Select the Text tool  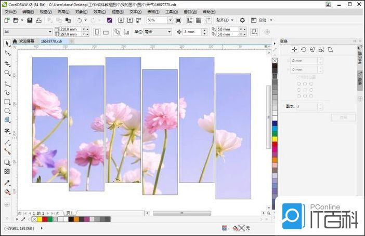(7, 131)
